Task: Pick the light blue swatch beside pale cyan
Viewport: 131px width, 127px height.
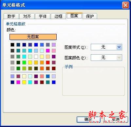Action: point(36,51)
